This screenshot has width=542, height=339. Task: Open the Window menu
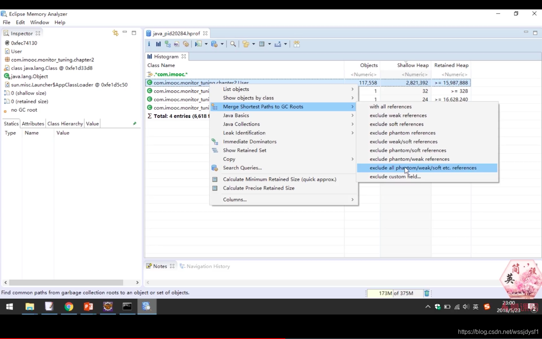point(40,23)
